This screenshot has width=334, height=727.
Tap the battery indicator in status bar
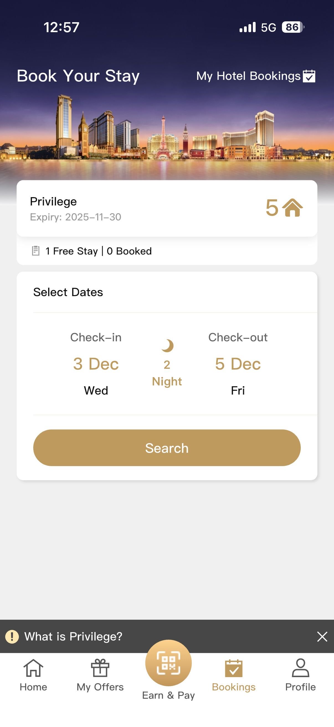[x=293, y=27]
